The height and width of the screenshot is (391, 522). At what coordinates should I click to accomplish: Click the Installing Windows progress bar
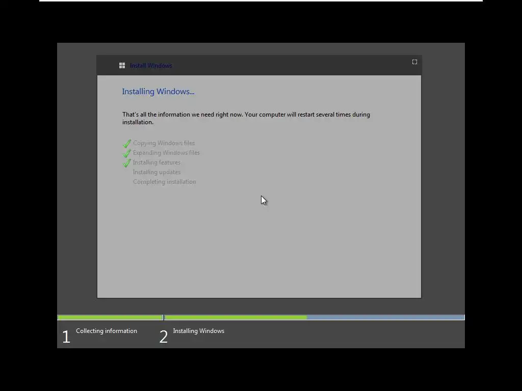tap(314, 318)
